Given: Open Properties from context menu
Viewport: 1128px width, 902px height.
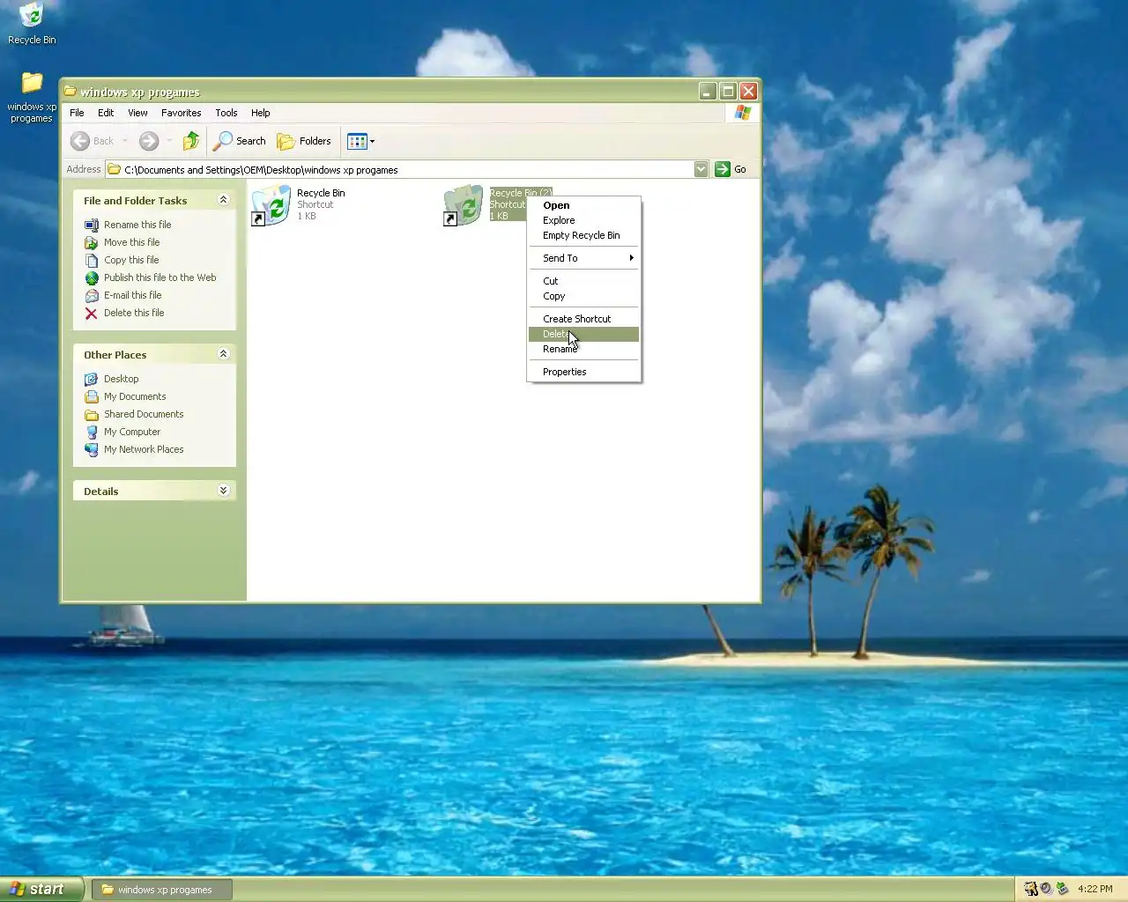Looking at the screenshot, I should coord(583,372).
